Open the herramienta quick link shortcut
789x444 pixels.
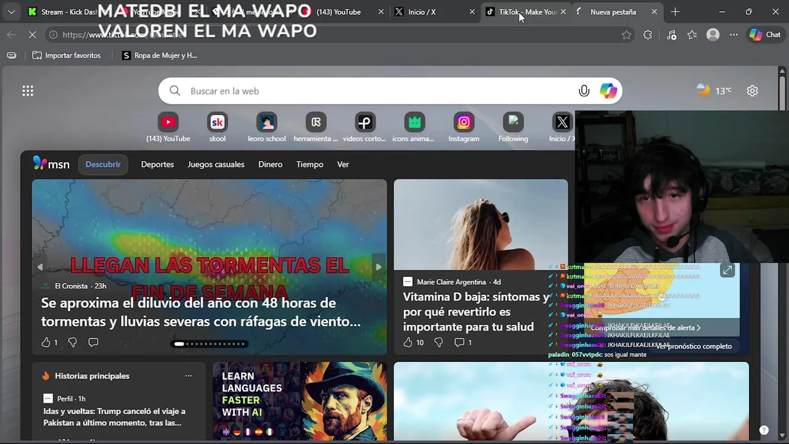[316, 128]
